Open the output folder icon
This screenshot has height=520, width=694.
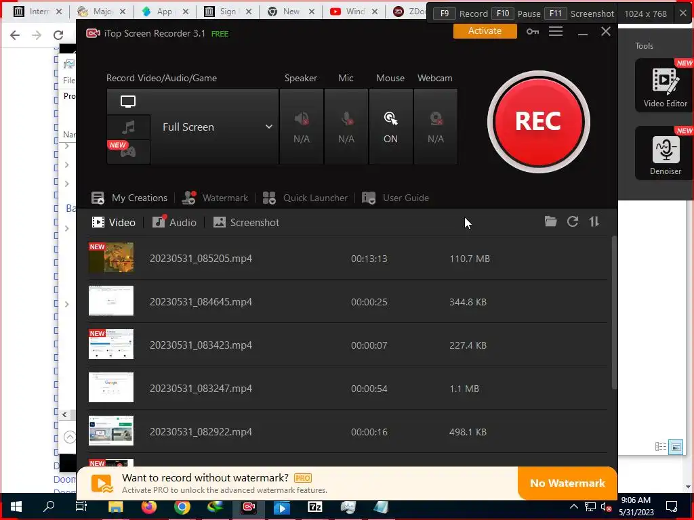[550, 221]
